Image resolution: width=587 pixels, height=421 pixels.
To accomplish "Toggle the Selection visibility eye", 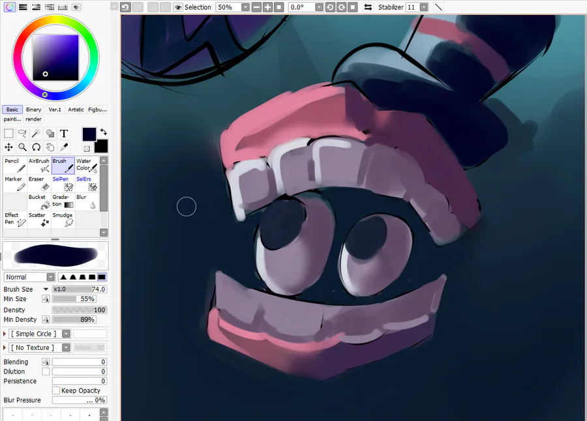I will 178,7.
